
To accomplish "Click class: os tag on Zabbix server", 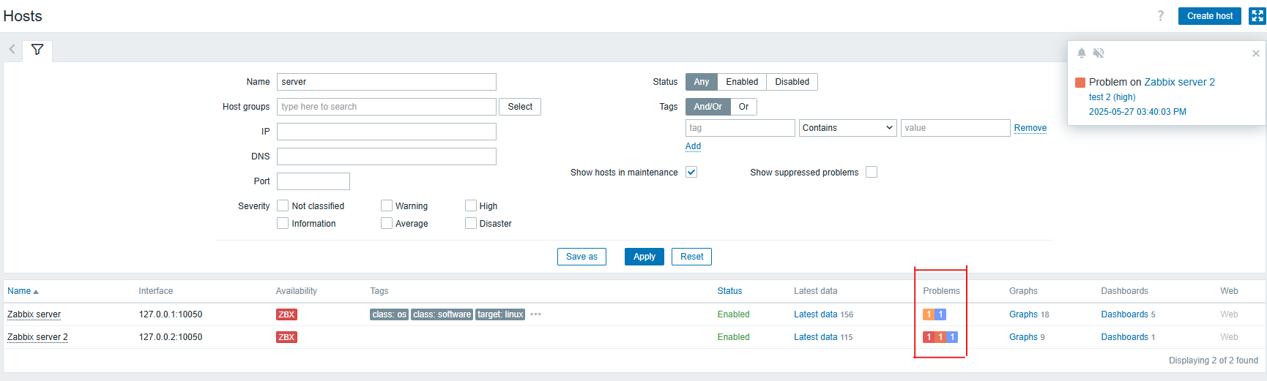I will coord(389,314).
